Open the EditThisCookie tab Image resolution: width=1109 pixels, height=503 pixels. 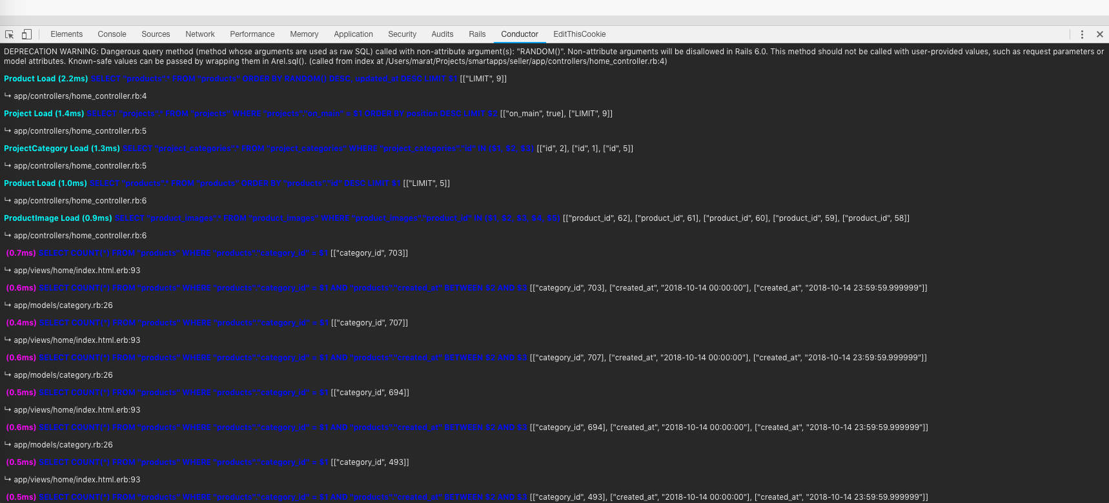tap(579, 34)
